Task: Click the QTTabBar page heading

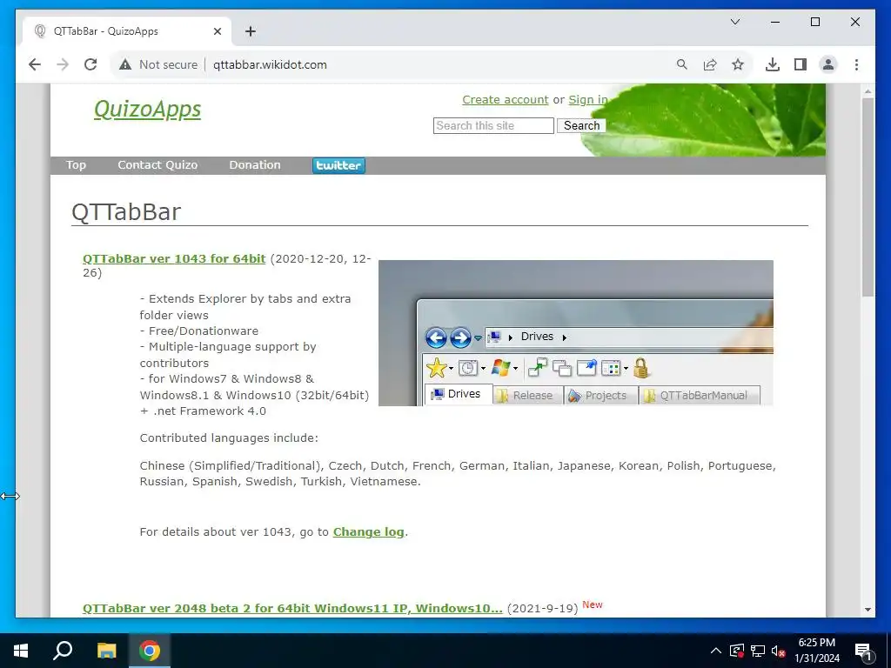Action: (126, 212)
